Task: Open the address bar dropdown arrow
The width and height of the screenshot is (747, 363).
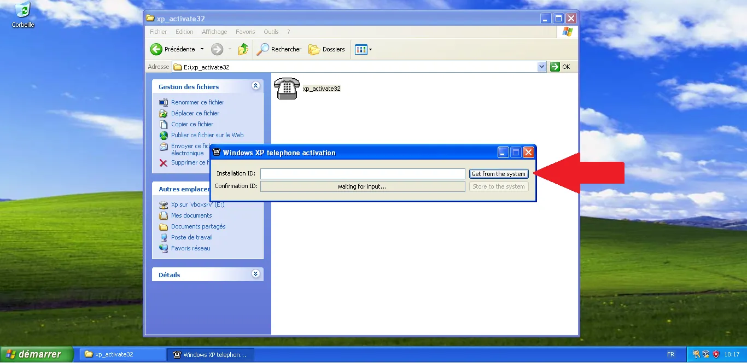Action: pos(541,66)
